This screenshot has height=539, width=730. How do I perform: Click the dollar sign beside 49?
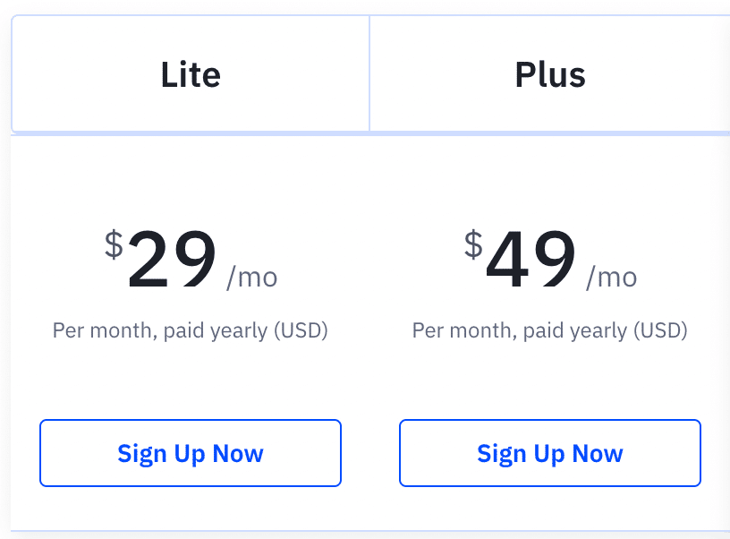point(473,244)
